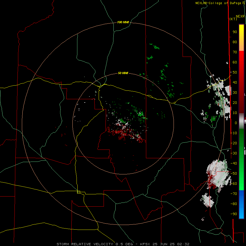This screenshot has height=246, width=246.
Task: Click the 70 value on velocity scale
Action: point(235,52)
